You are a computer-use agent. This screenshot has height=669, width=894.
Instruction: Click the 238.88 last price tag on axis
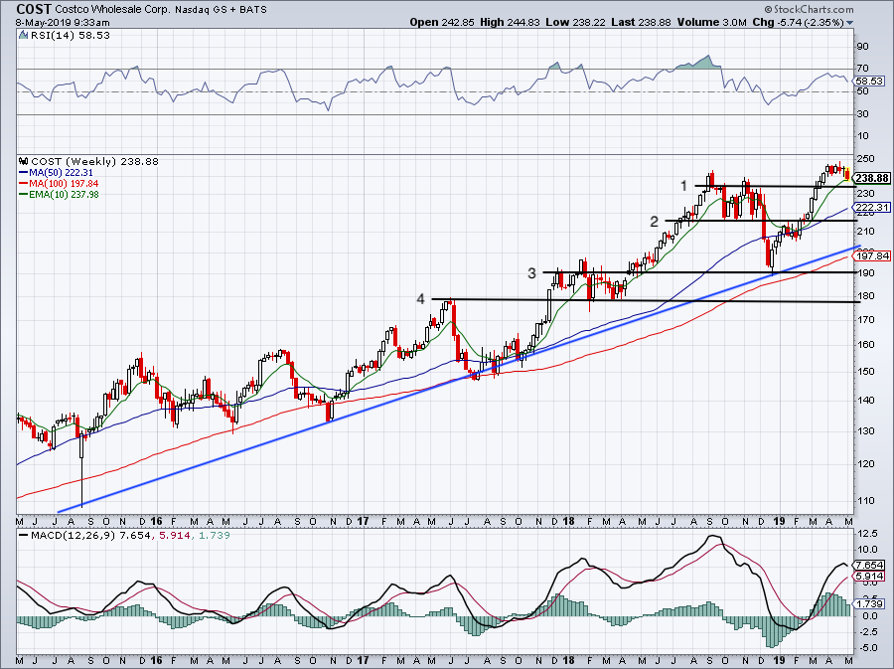pos(872,178)
